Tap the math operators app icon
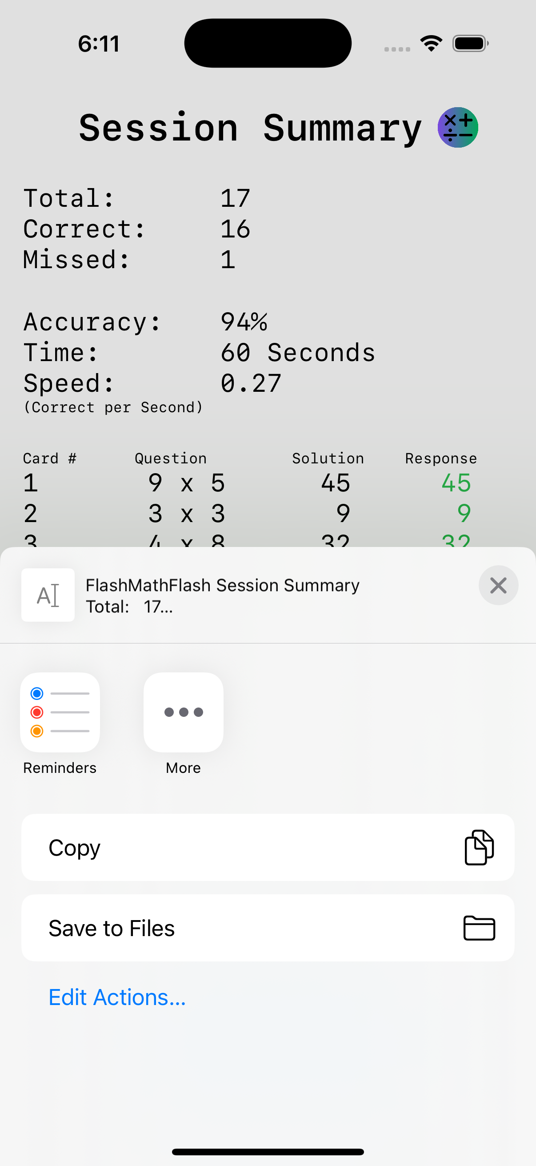The height and width of the screenshot is (1166, 536). [457, 128]
